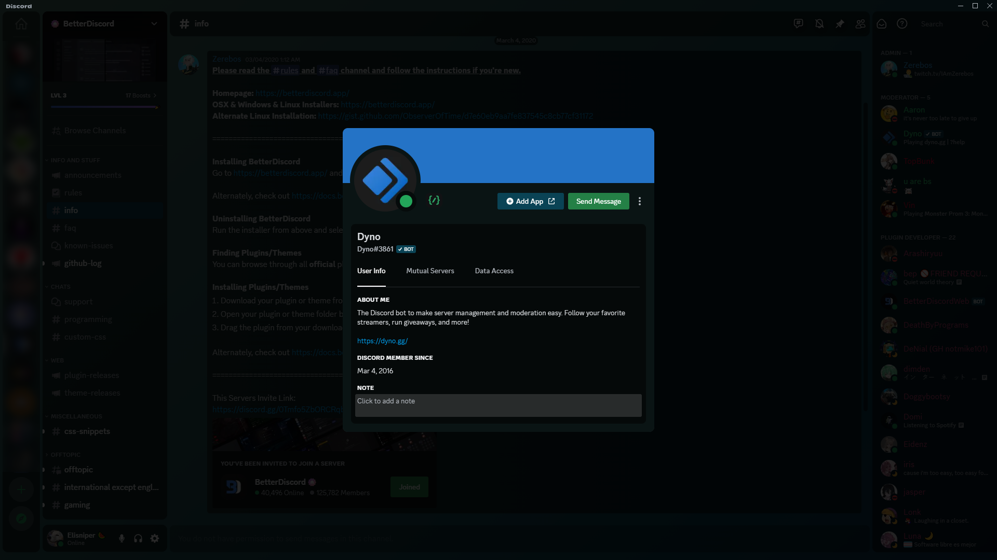Click the add a note field
This screenshot has height=560, width=997.
tap(498, 405)
